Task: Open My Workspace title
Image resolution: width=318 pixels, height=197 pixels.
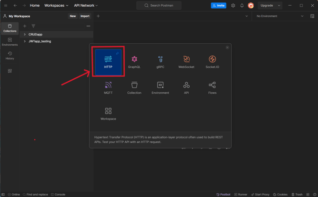Action: (x=19, y=16)
